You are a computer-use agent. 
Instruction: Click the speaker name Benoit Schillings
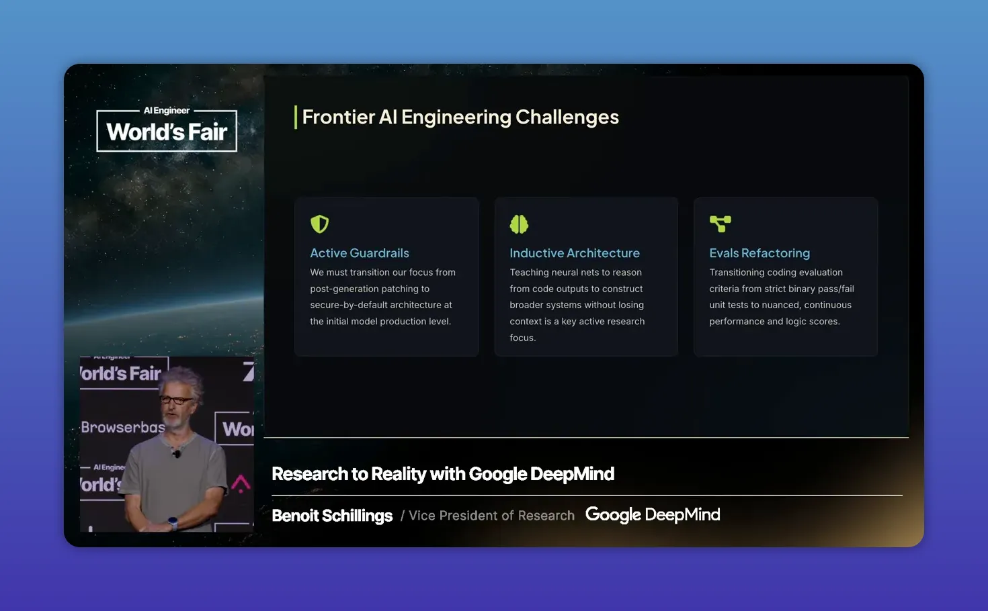(x=332, y=516)
